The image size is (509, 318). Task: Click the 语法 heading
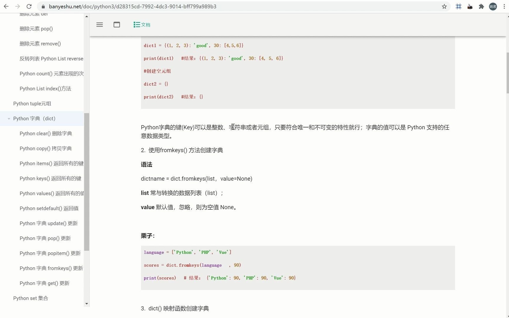146,165
